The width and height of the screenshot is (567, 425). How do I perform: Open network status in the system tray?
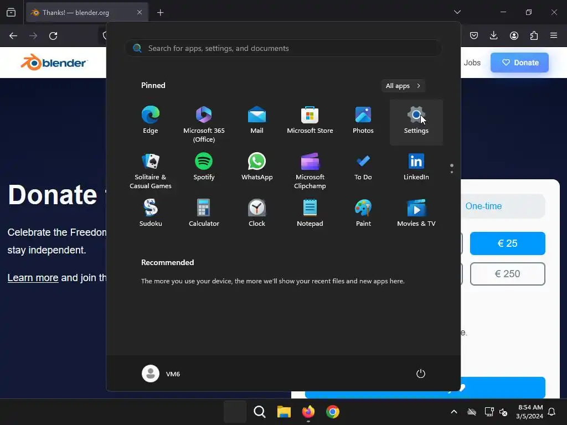click(x=489, y=412)
